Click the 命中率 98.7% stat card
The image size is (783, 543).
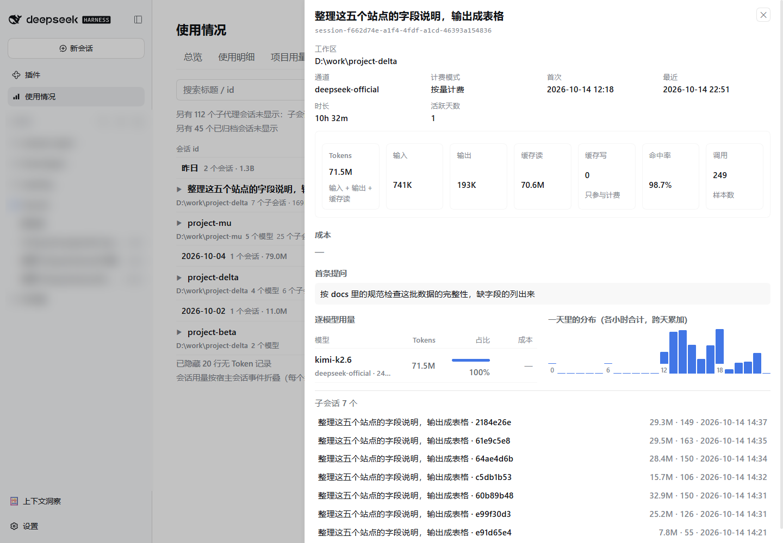pyautogui.click(x=670, y=176)
